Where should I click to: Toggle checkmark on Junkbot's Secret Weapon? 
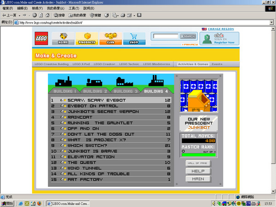pyautogui.click(x=62, y=111)
